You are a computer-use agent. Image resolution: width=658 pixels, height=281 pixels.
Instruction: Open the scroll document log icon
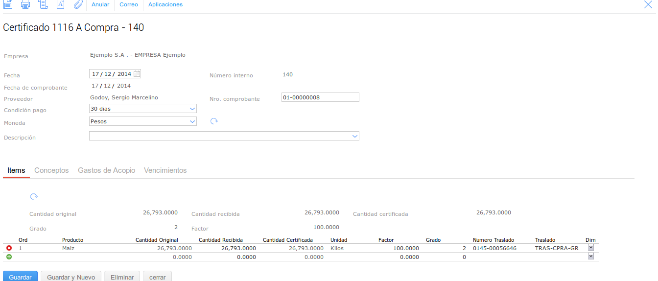click(43, 5)
